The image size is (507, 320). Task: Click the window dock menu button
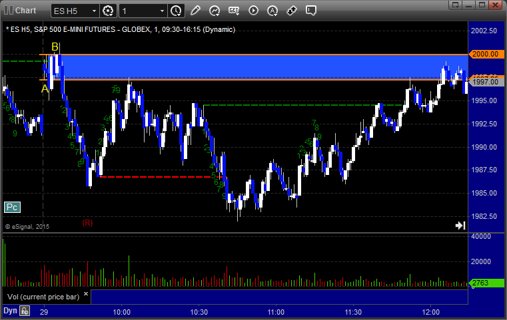click(x=455, y=5)
